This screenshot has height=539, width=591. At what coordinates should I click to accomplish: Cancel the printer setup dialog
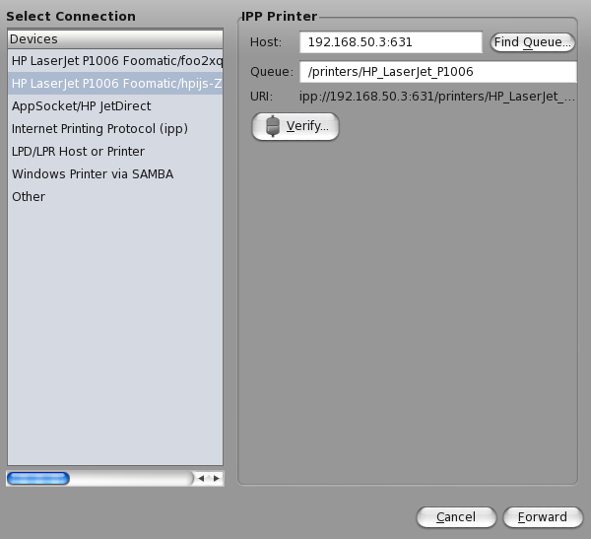(456, 517)
